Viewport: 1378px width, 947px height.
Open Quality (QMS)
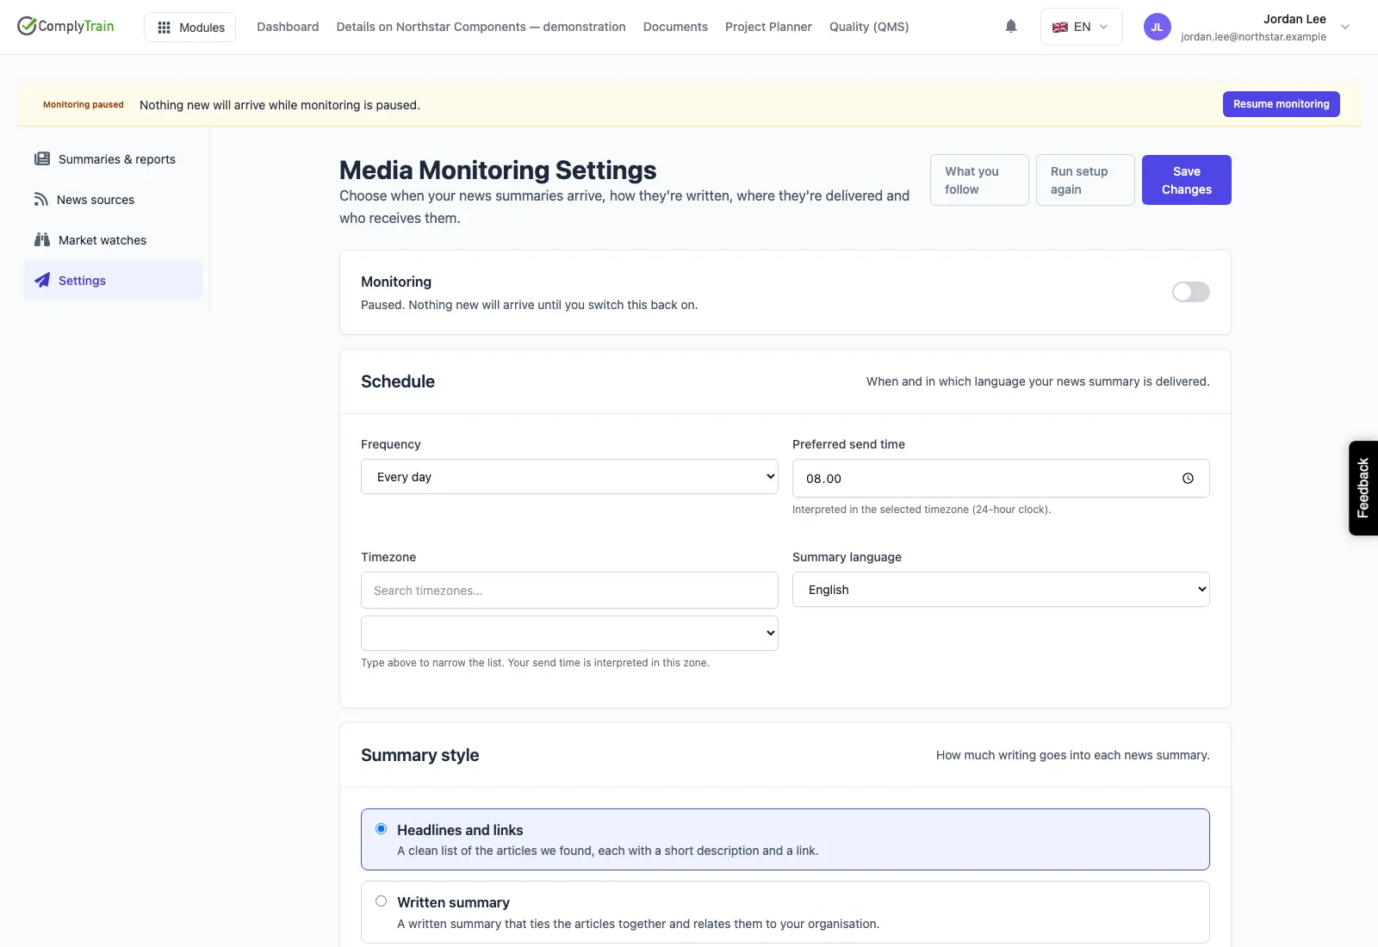869,27
